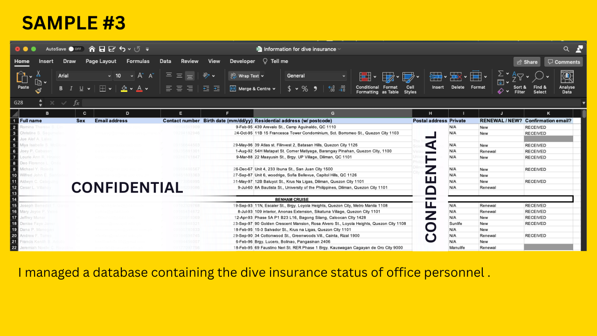Turn on the AutoSave switch

pos(76,49)
